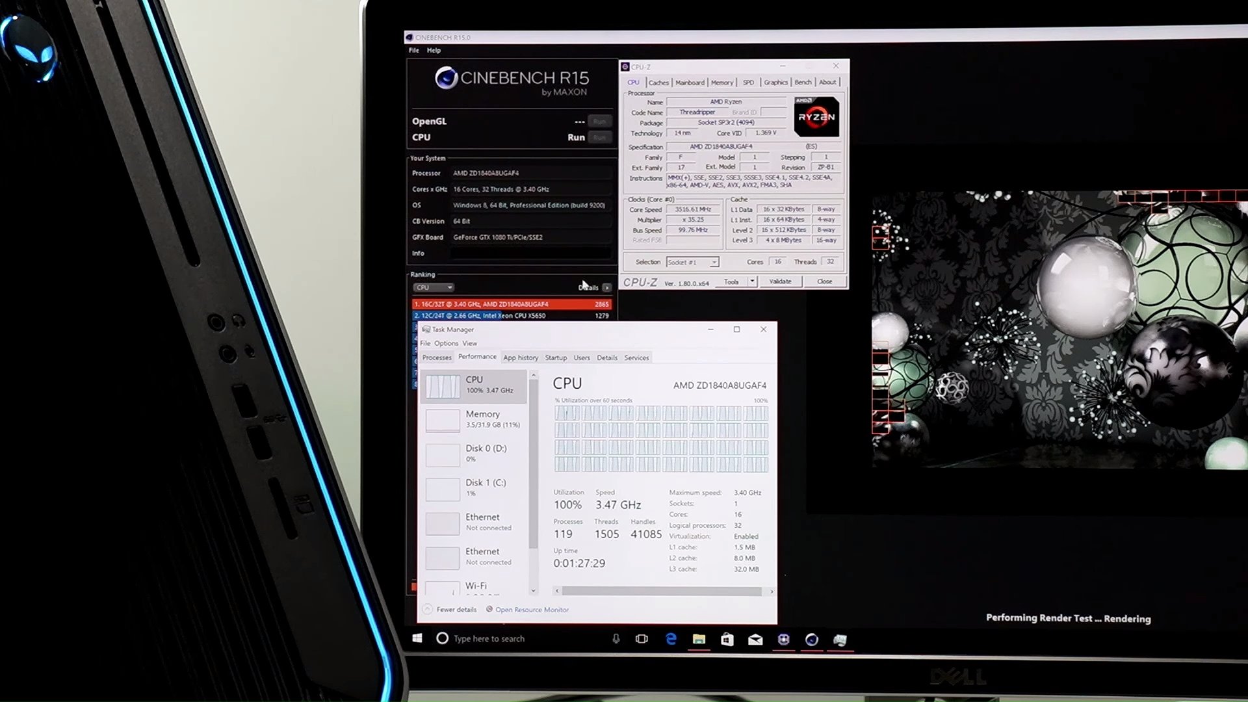Switch to Memory tab in CPU-Z
This screenshot has width=1248, height=702.
[721, 83]
